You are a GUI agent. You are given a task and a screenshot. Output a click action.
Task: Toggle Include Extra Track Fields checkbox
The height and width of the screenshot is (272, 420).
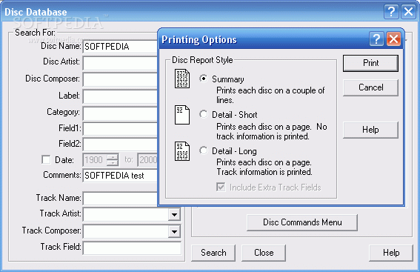(221, 187)
